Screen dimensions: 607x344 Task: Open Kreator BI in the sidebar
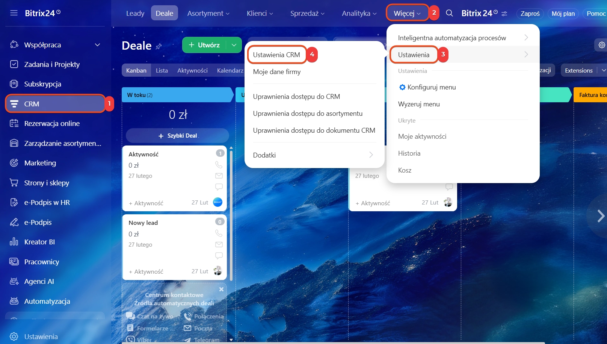click(39, 242)
